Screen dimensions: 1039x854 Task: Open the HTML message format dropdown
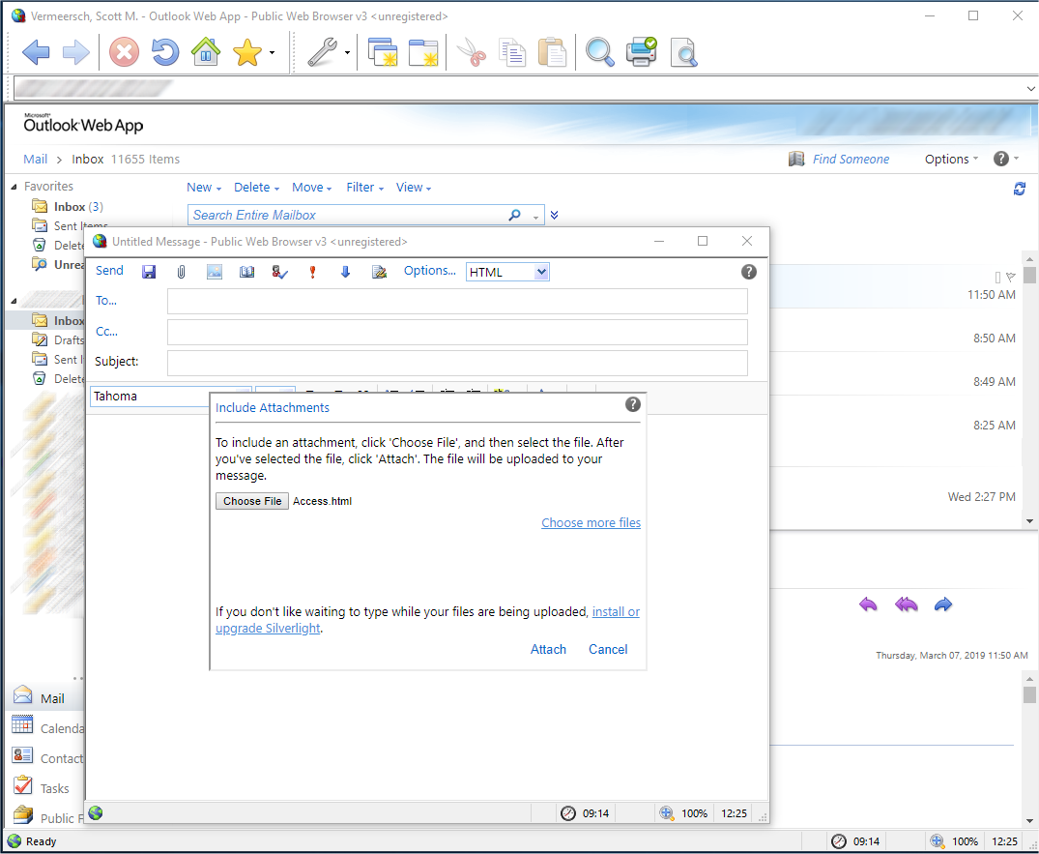[x=507, y=272]
